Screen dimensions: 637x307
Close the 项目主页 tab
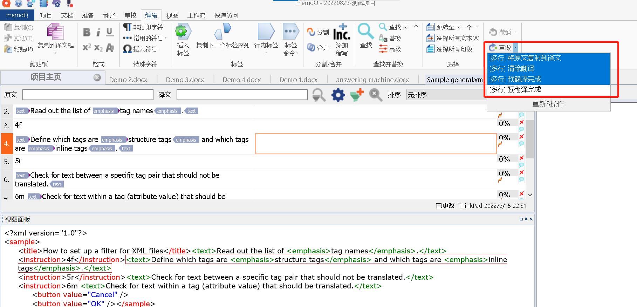(97, 77)
